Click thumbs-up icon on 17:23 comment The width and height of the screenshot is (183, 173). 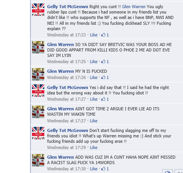(103, 35)
